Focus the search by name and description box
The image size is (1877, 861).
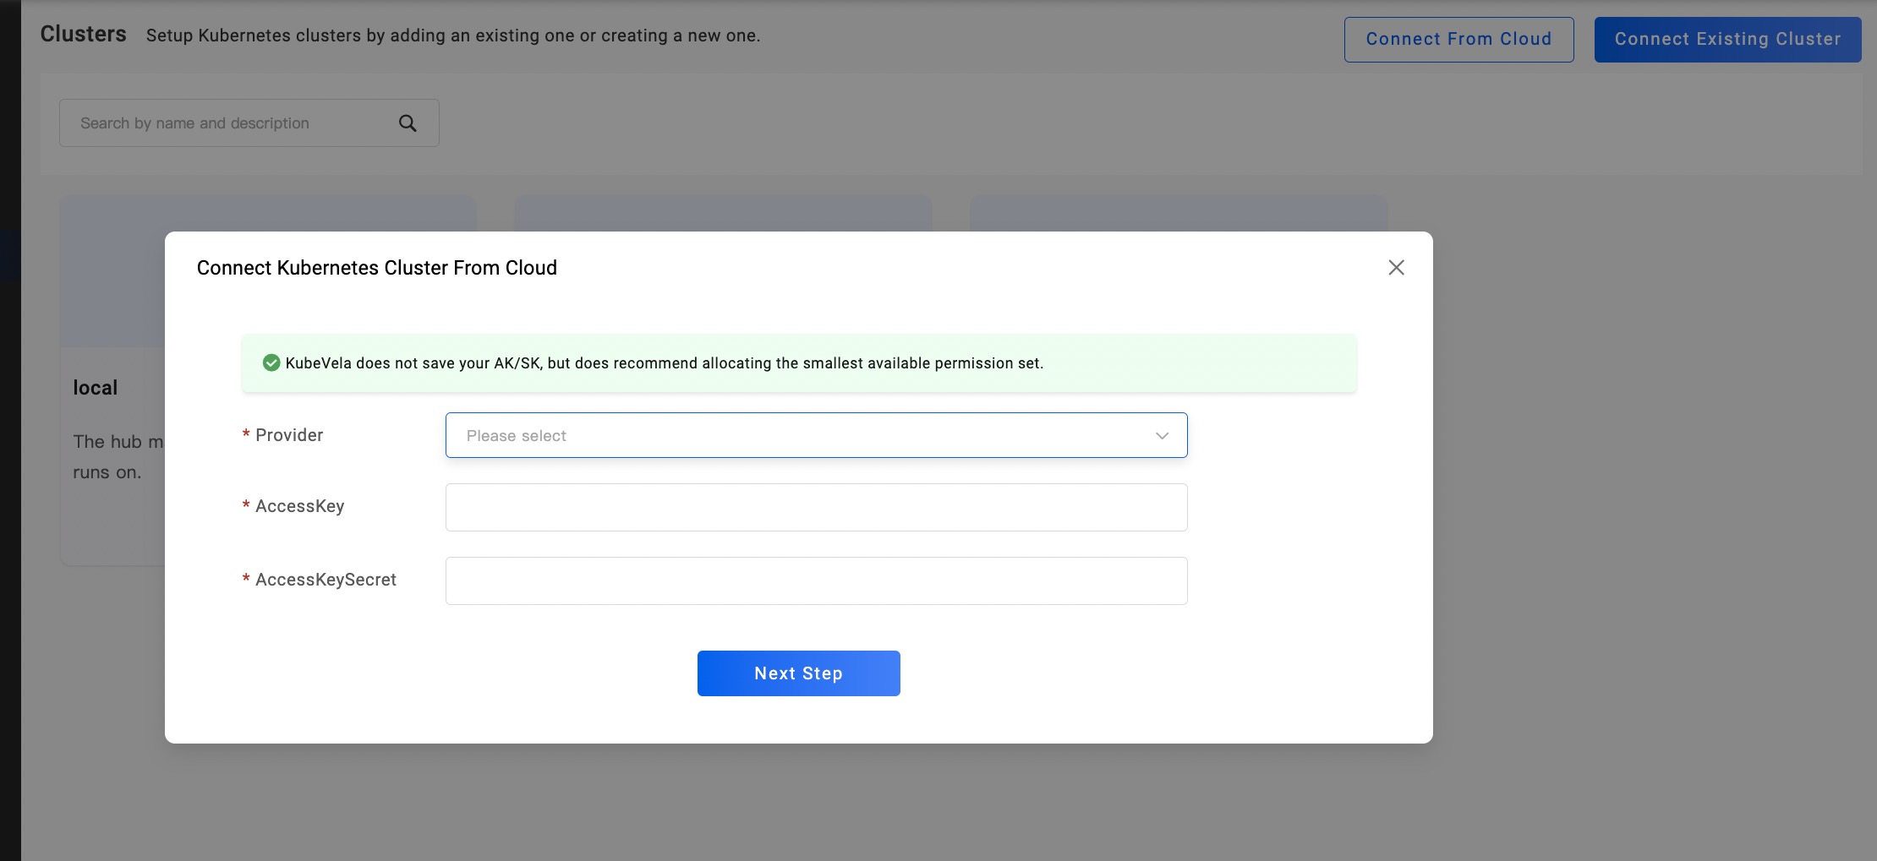pyautogui.click(x=228, y=123)
